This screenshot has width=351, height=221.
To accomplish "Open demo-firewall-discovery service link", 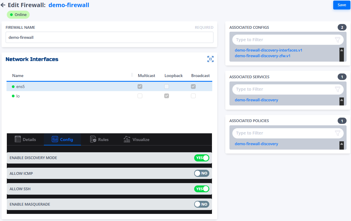I will 256,100.
